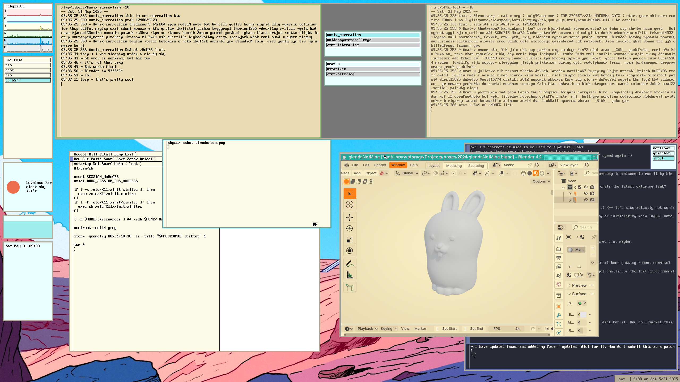Open the Render properties tab
The height and width of the screenshot is (382, 680).
point(559,249)
